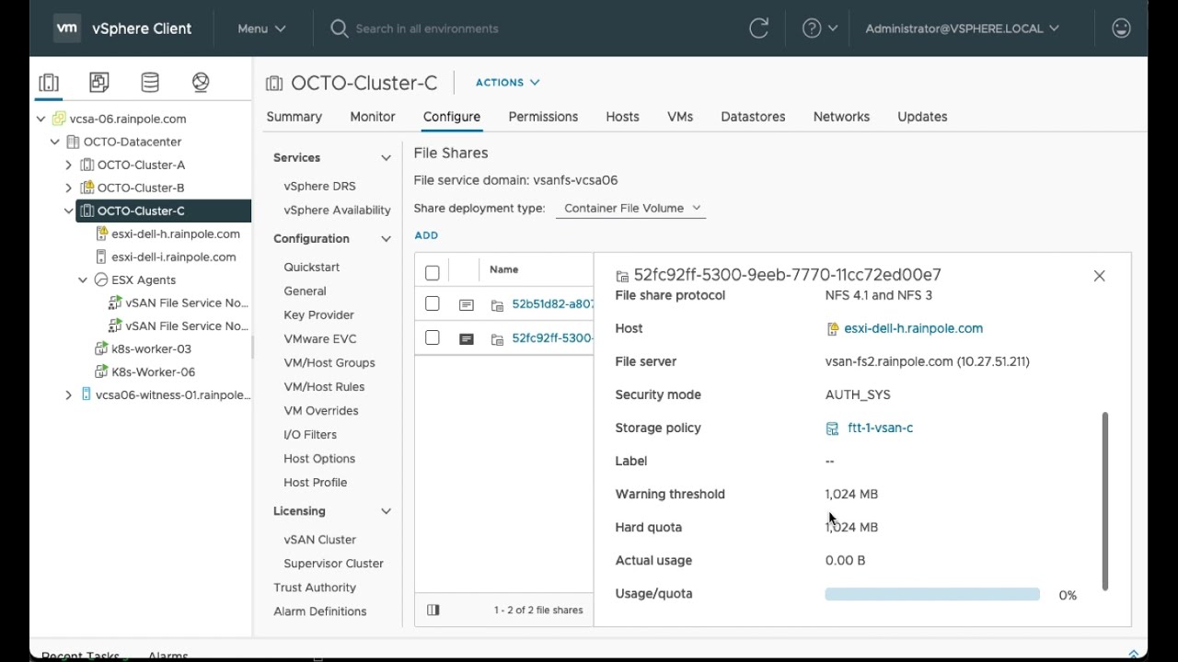Screen dimensions: 1178x662
Task: Click details icon for share 52fc92ff
Action: tap(467, 338)
